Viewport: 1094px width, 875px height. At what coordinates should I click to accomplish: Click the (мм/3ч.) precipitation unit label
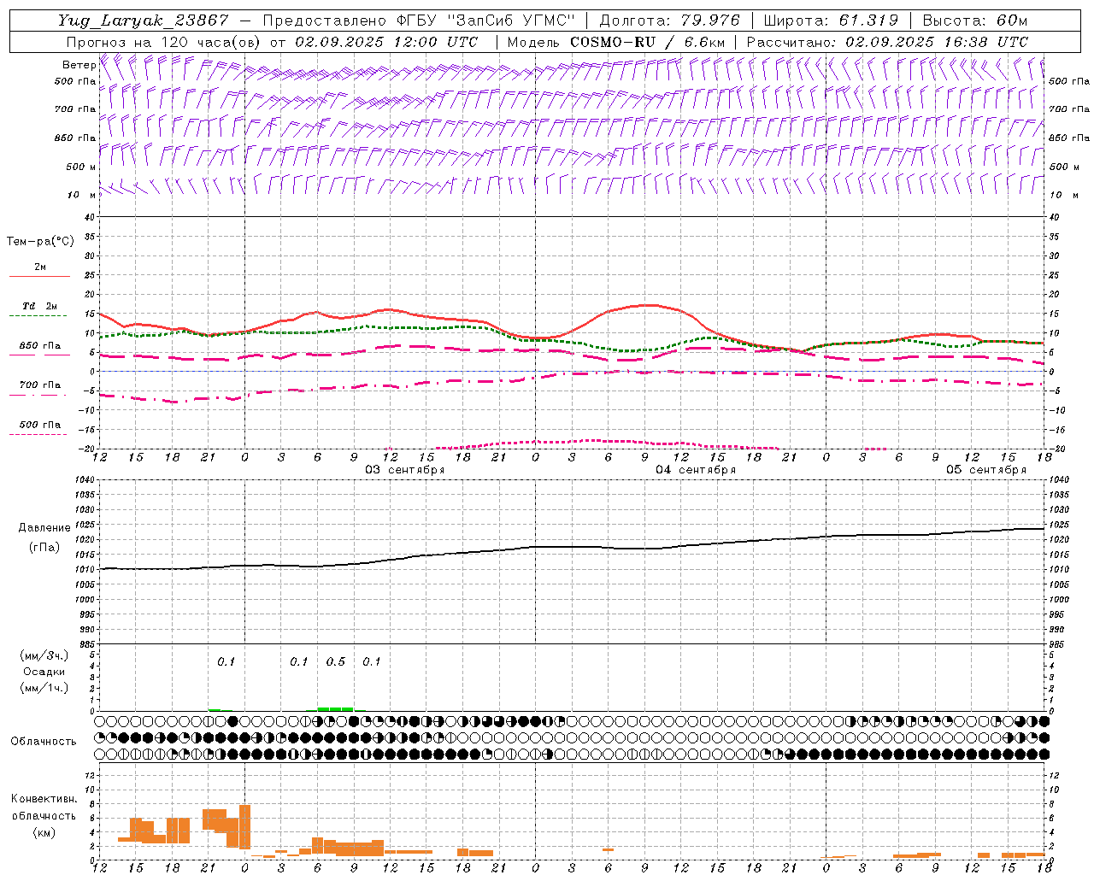(x=44, y=655)
